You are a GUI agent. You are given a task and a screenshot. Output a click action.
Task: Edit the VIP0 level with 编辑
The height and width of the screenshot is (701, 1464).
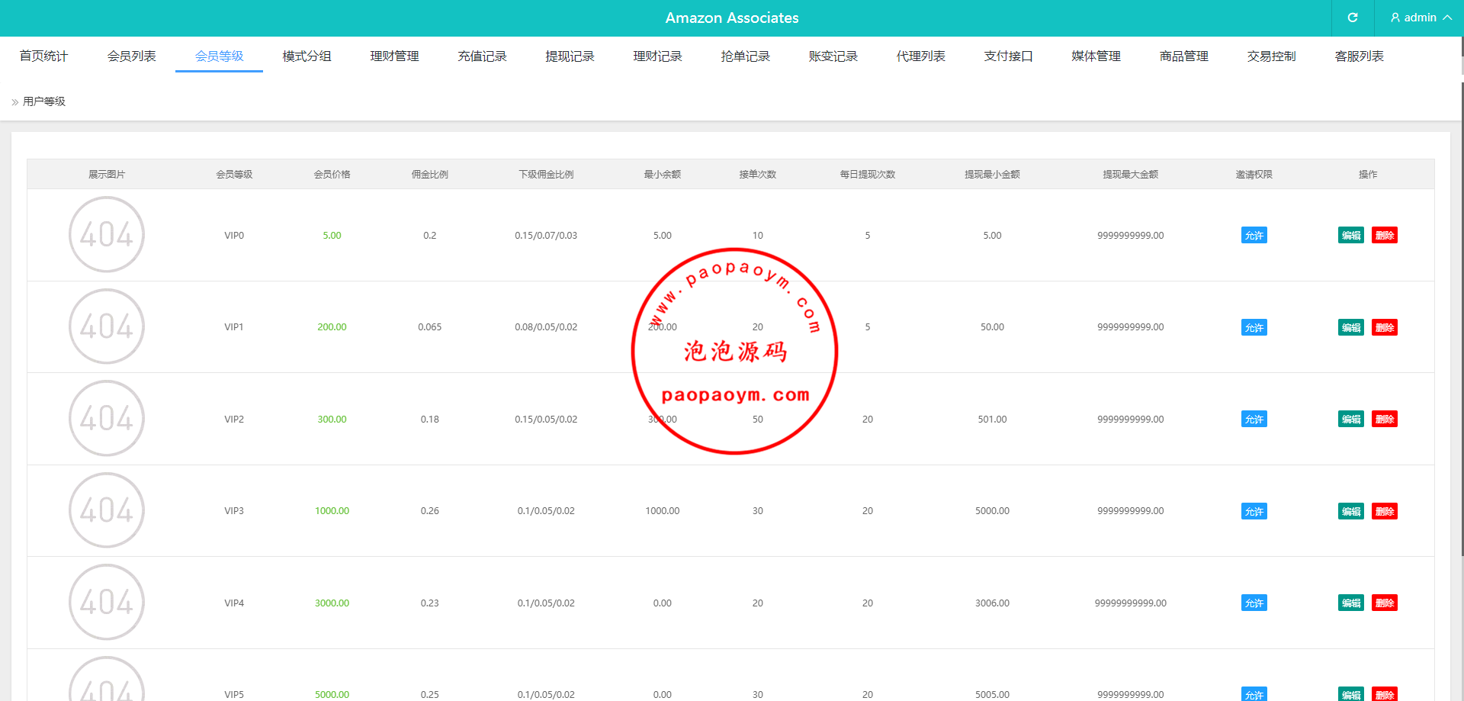[x=1351, y=235]
